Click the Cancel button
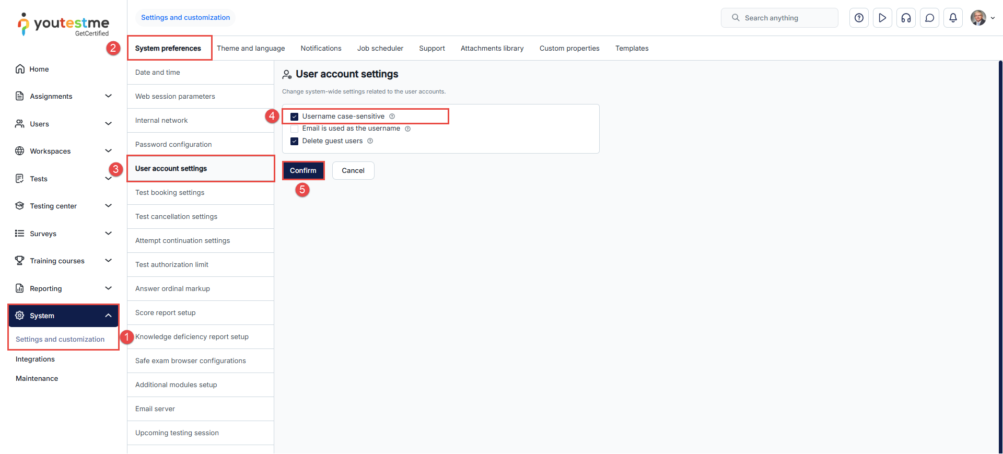This screenshot has width=1003, height=454. click(353, 170)
